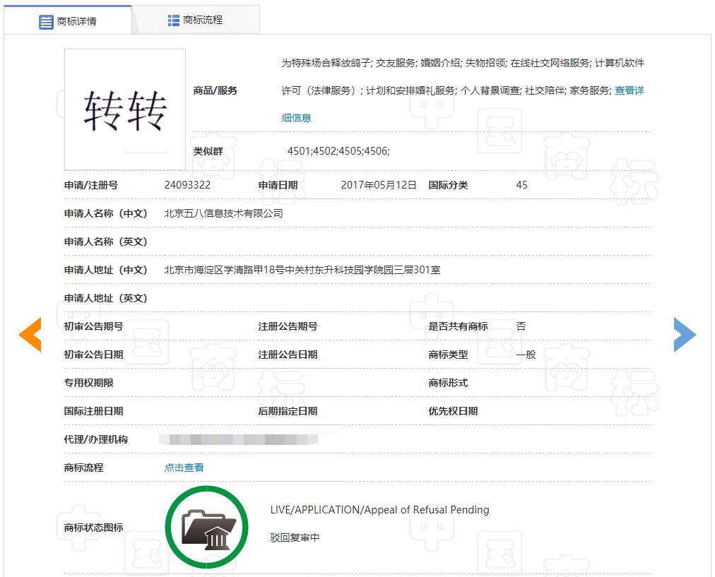Switch to the 商标流程 tab
The width and height of the screenshot is (715, 577).
(x=196, y=20)
